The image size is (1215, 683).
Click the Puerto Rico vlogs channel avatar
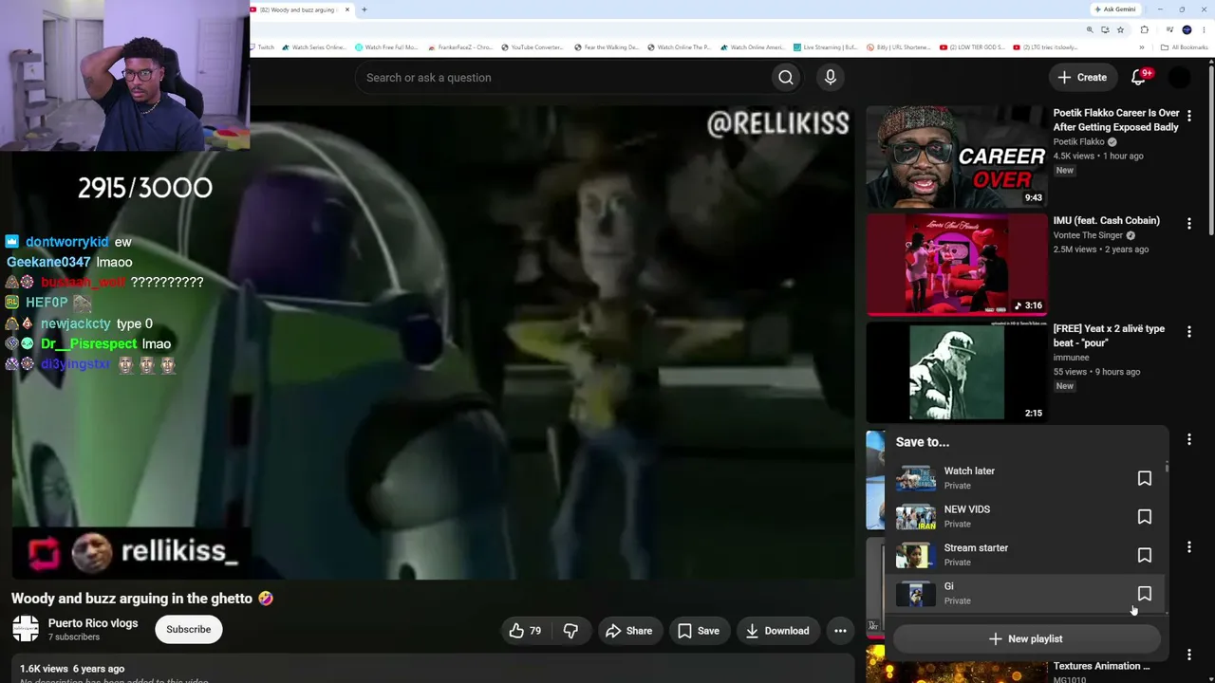pos(26,629)
